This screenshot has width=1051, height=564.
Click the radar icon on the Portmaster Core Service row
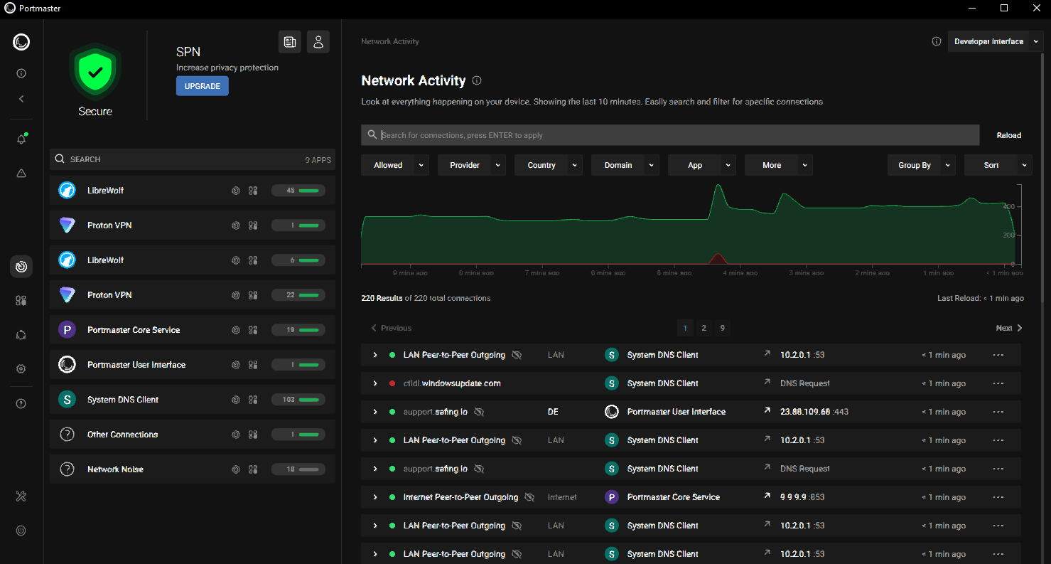(236, 330)
